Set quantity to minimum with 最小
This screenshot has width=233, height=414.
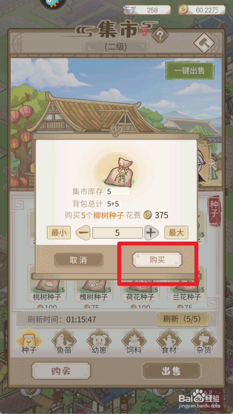pyautogui.click(x=59, y=232)
